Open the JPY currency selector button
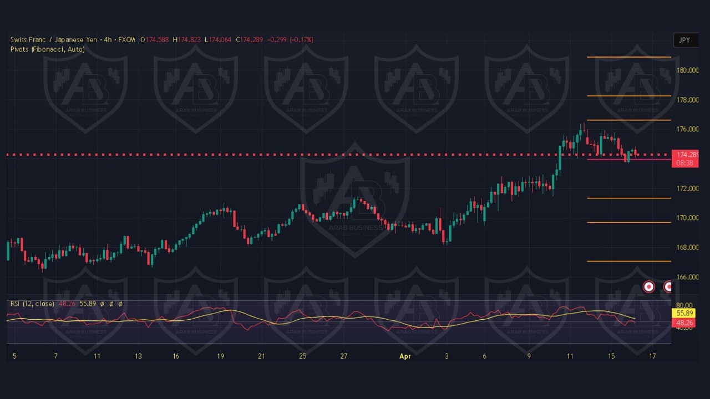This screenshot has height=399, width=710. 684,40
